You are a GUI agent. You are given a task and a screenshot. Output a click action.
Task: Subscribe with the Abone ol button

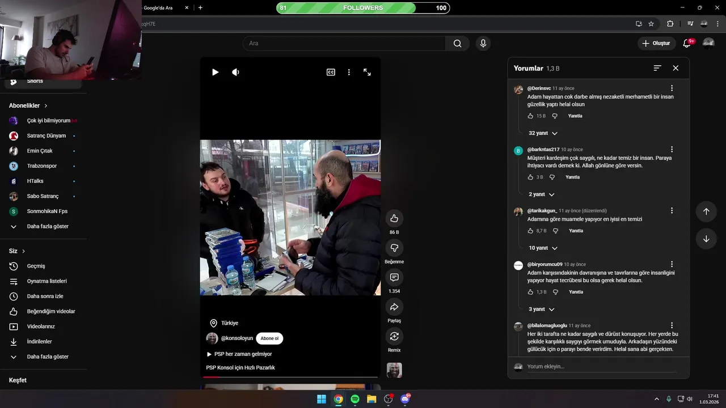tap(269, 338)
